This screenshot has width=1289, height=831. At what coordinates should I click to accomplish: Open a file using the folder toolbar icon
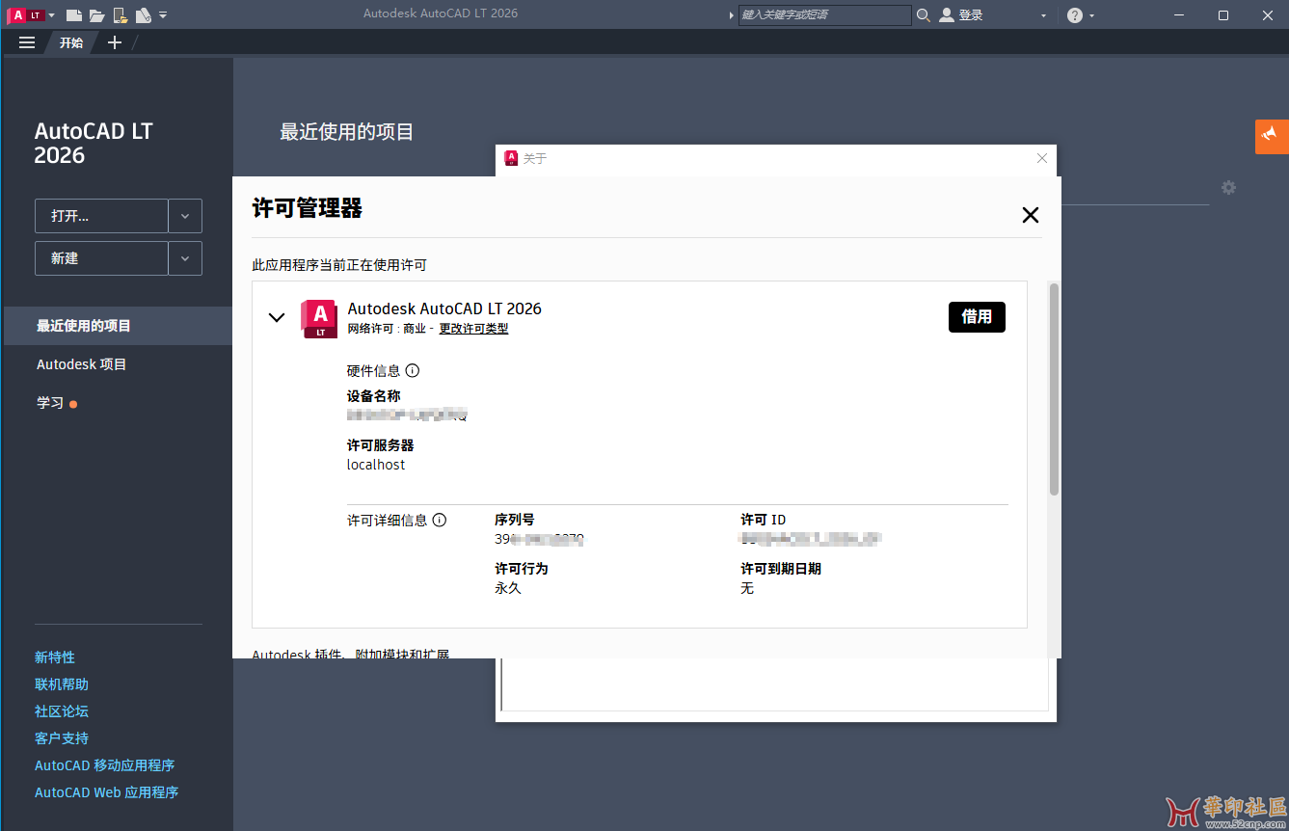tap(96, 14)
